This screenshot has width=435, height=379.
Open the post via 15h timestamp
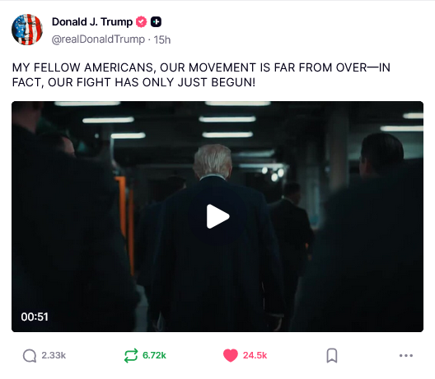(x=162, y=39)
